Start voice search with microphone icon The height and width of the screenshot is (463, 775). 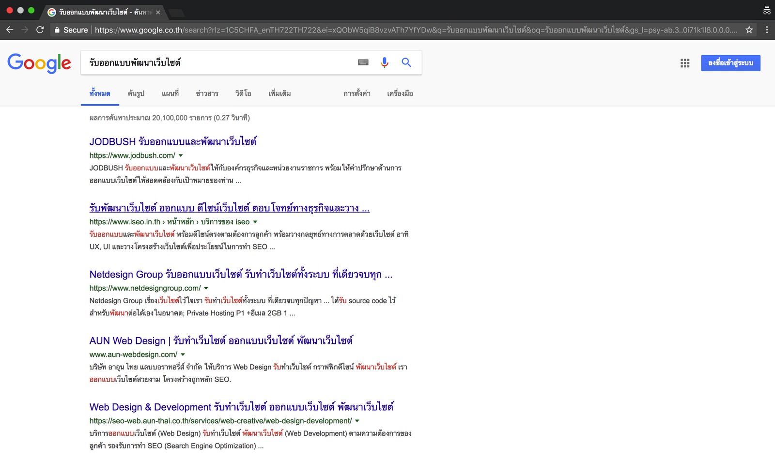[x=385, y=62]
